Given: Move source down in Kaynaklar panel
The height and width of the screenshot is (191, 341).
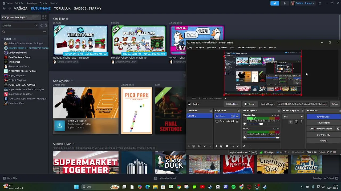Looking at the screenshot, I should [x=238, y=146].
